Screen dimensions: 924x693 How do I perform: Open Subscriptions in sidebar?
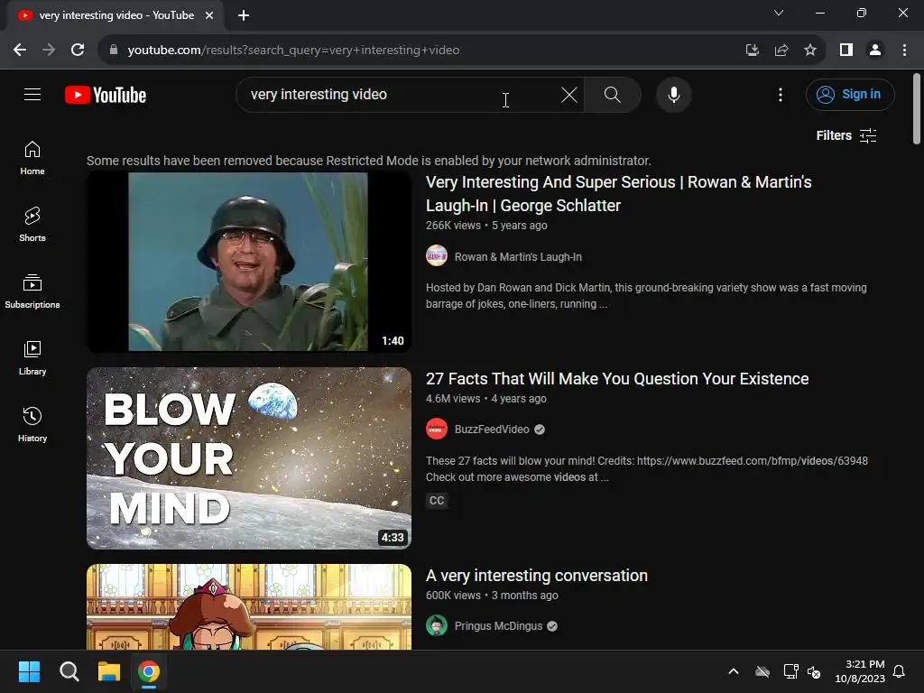(32, 291)
